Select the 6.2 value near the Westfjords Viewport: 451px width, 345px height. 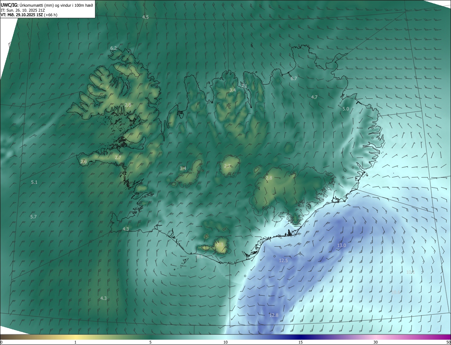coord(113,48)
